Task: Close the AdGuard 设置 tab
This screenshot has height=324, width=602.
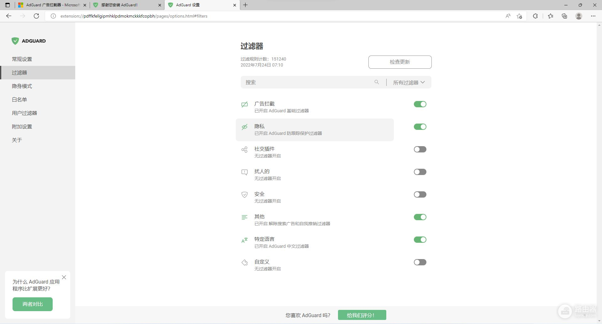Action: tap(235, 5)
